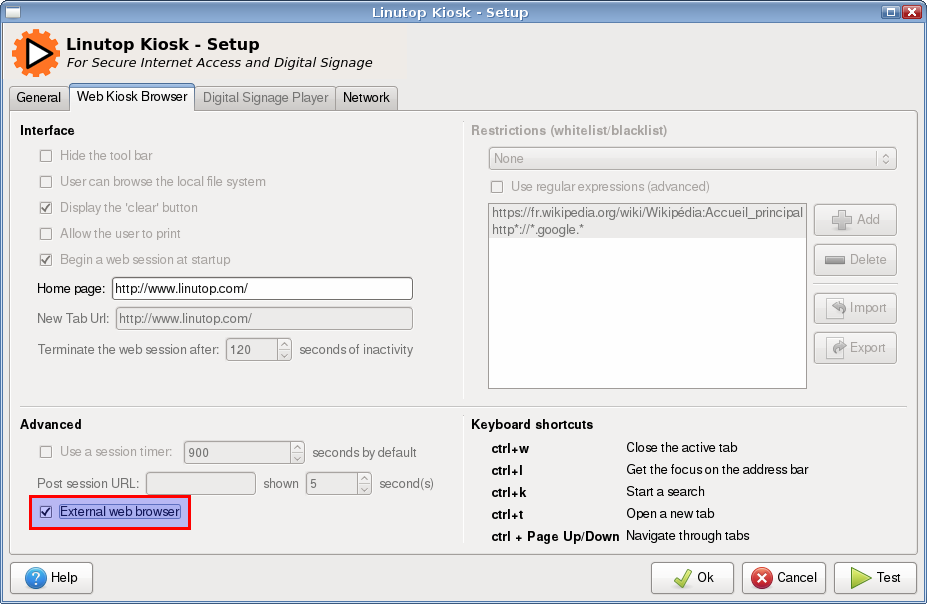The width and height of the screenshot is (927, 604).
Task: Click the Linutop orange gear logo
Action: click(36, 53)
